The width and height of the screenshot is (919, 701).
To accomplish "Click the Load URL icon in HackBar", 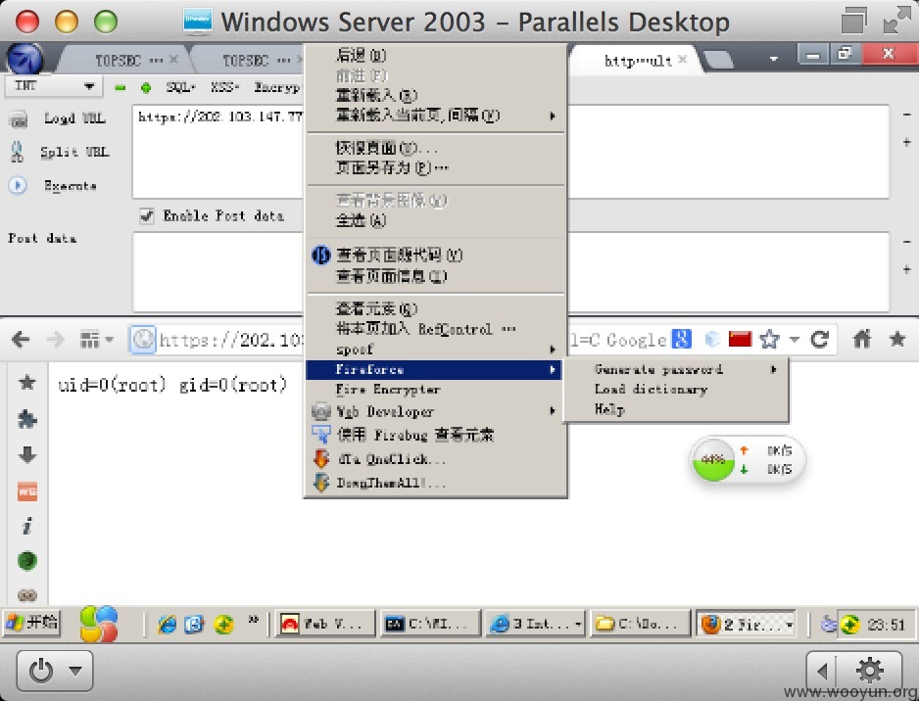I will click(x=19, y=118).
